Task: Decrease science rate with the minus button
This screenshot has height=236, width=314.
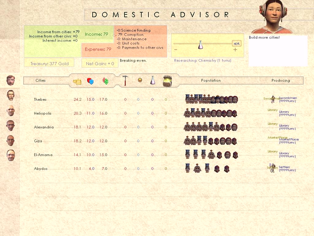Action: [176, 49]
